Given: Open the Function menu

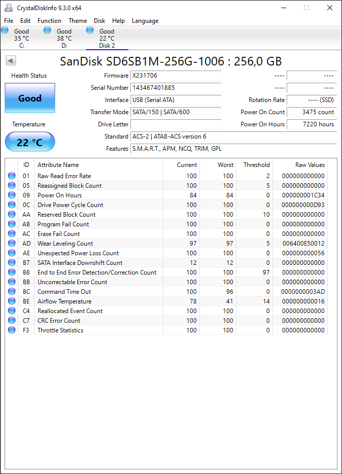Looking at the screenshot, I should click(x=49, y=21).
